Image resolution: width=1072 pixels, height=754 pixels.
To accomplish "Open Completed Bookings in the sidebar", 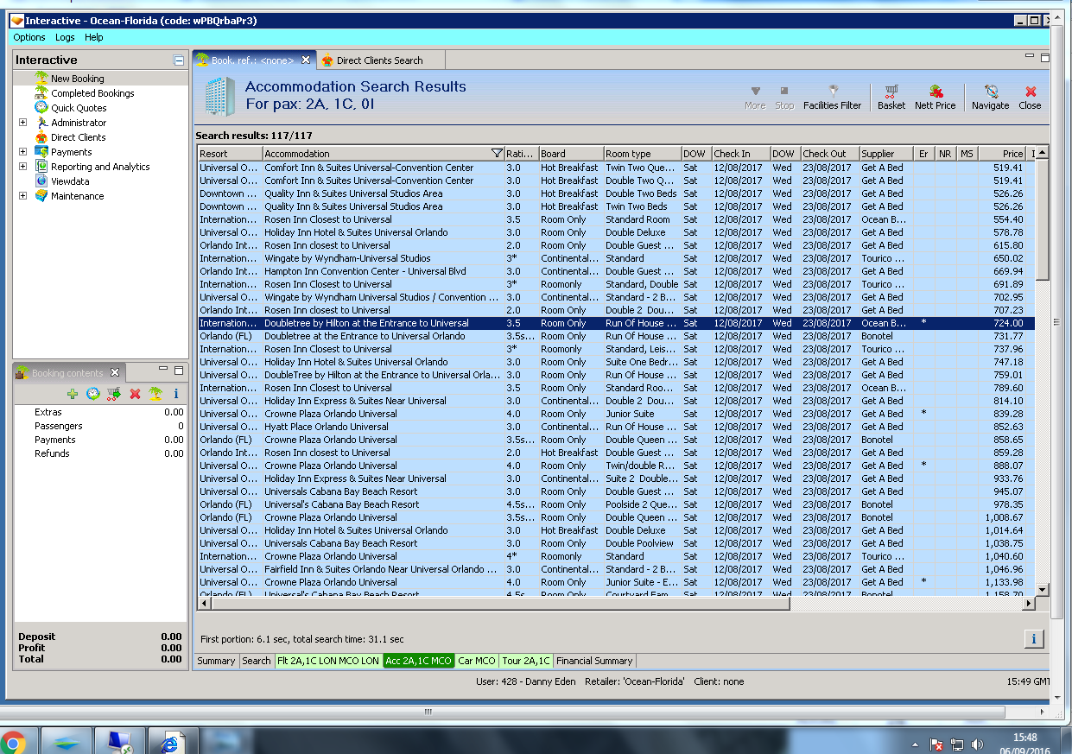I will [92, 93].
